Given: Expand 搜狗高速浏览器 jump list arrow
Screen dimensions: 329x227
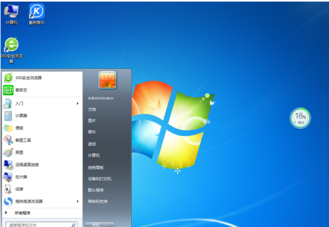Looking at the screenshot, I should (78, 201).
